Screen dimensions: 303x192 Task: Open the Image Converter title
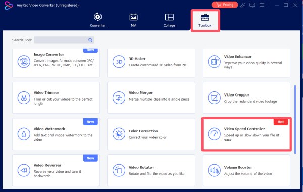point(49,54)
